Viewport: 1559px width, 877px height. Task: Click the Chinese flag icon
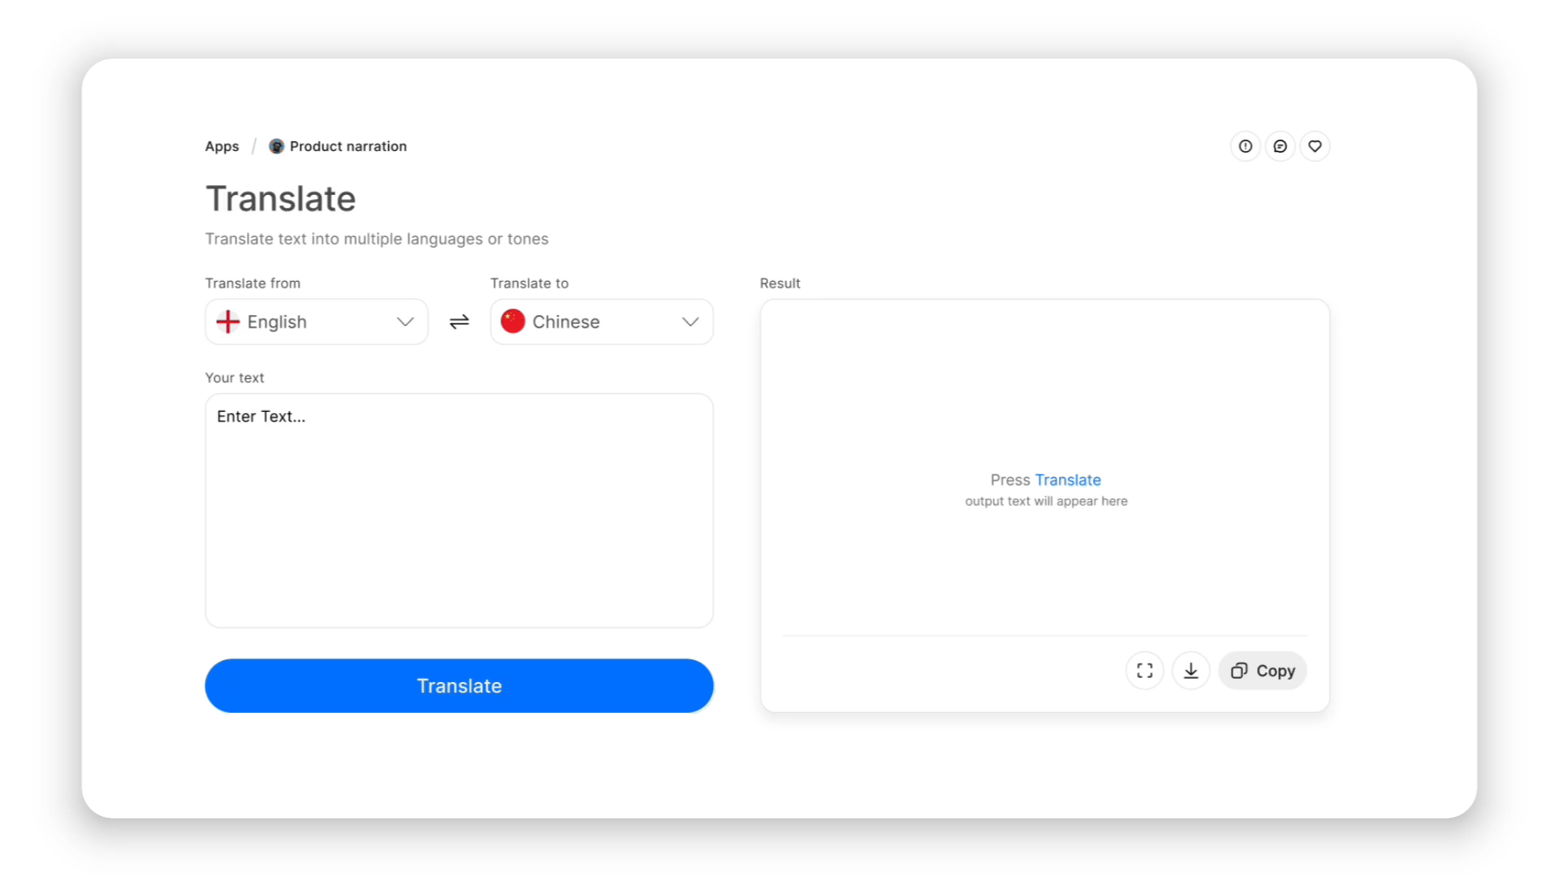512,322
